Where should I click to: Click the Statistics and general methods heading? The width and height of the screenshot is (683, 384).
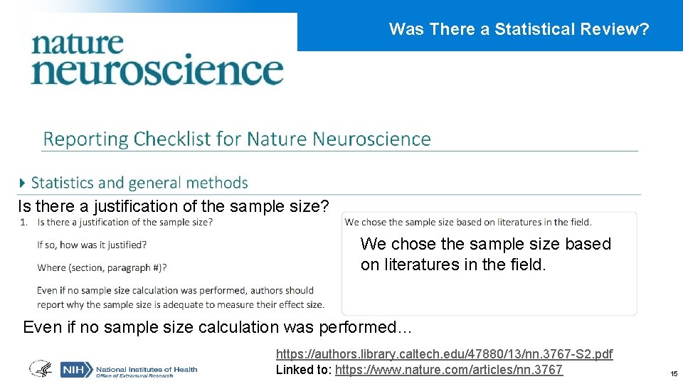(139, 183)
